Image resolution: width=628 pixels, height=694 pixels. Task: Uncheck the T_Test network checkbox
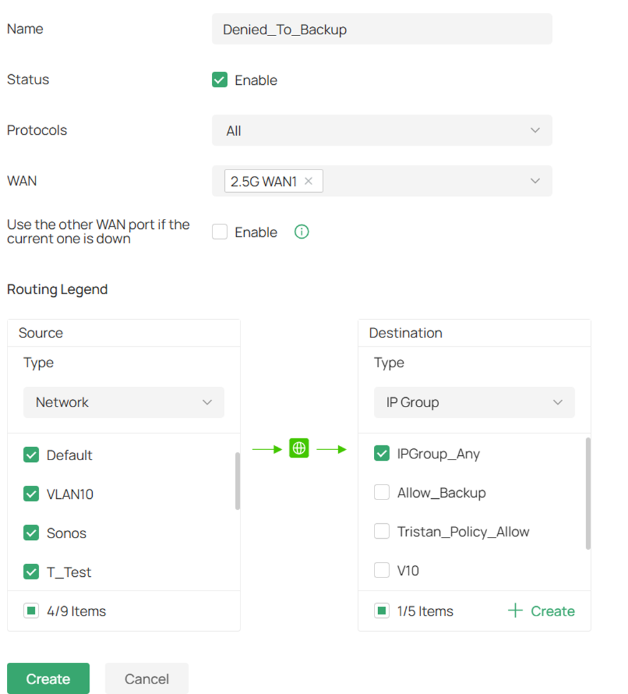(x=31, y=571)
